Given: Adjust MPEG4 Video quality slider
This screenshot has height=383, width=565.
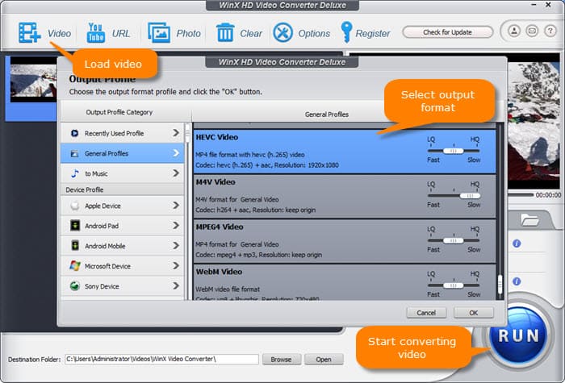Looking at the screenshot, I should pos(454,240).
